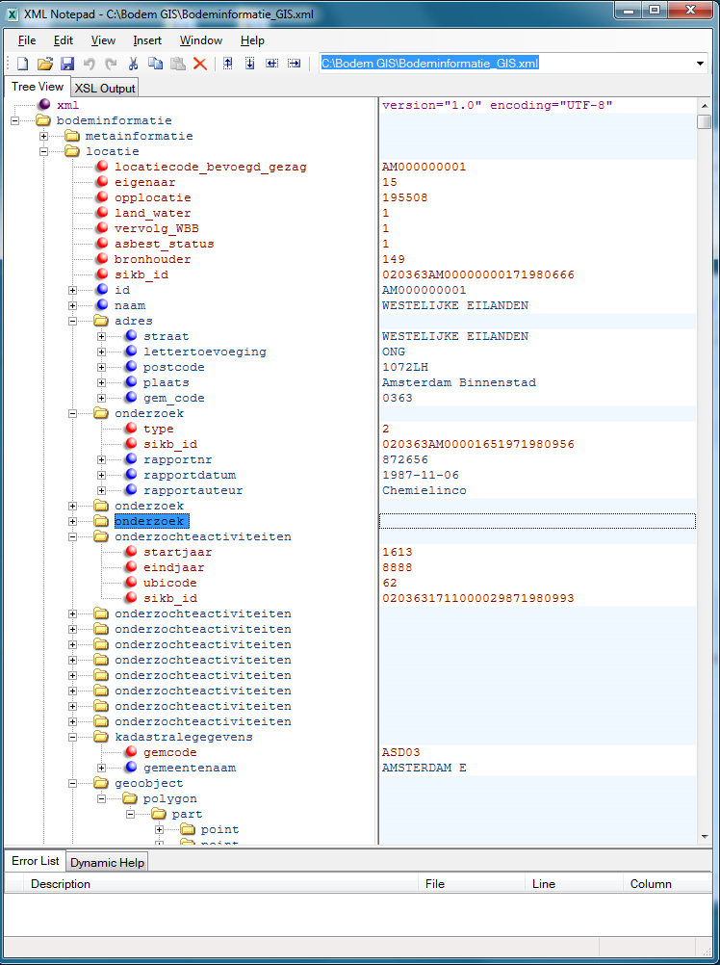Click the Cut scissors icon
This screenshot has width=720, height=965.
(133, 64)
